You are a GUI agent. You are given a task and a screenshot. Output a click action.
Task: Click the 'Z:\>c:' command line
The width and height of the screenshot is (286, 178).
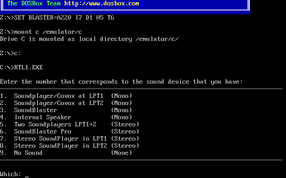tap(11, 53)
